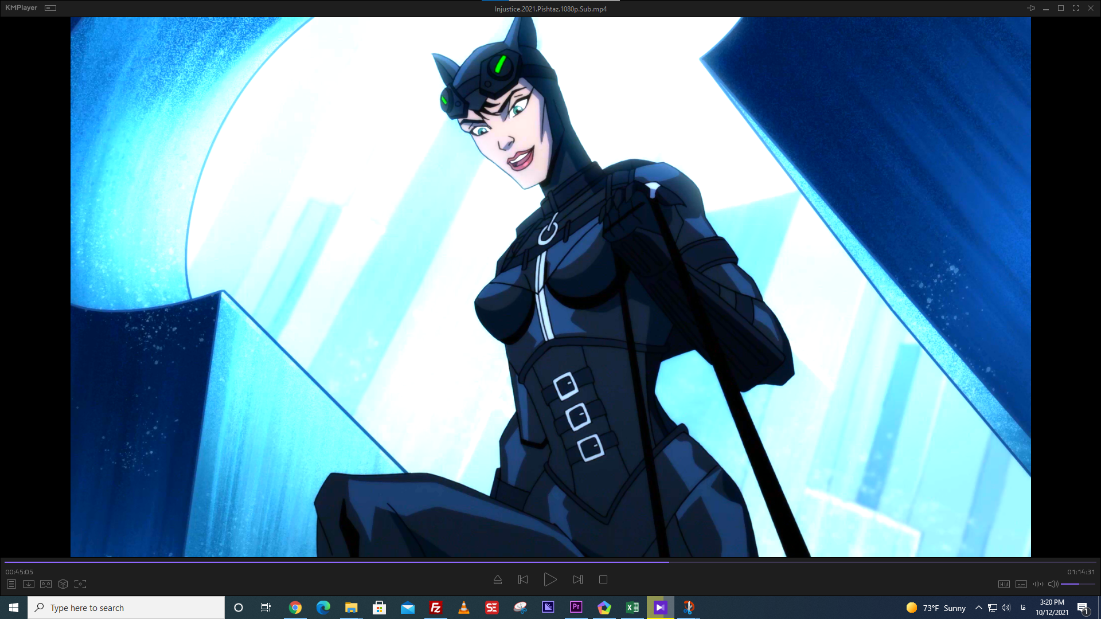Click the Windows taskbar search box

(x=126, y=608)
